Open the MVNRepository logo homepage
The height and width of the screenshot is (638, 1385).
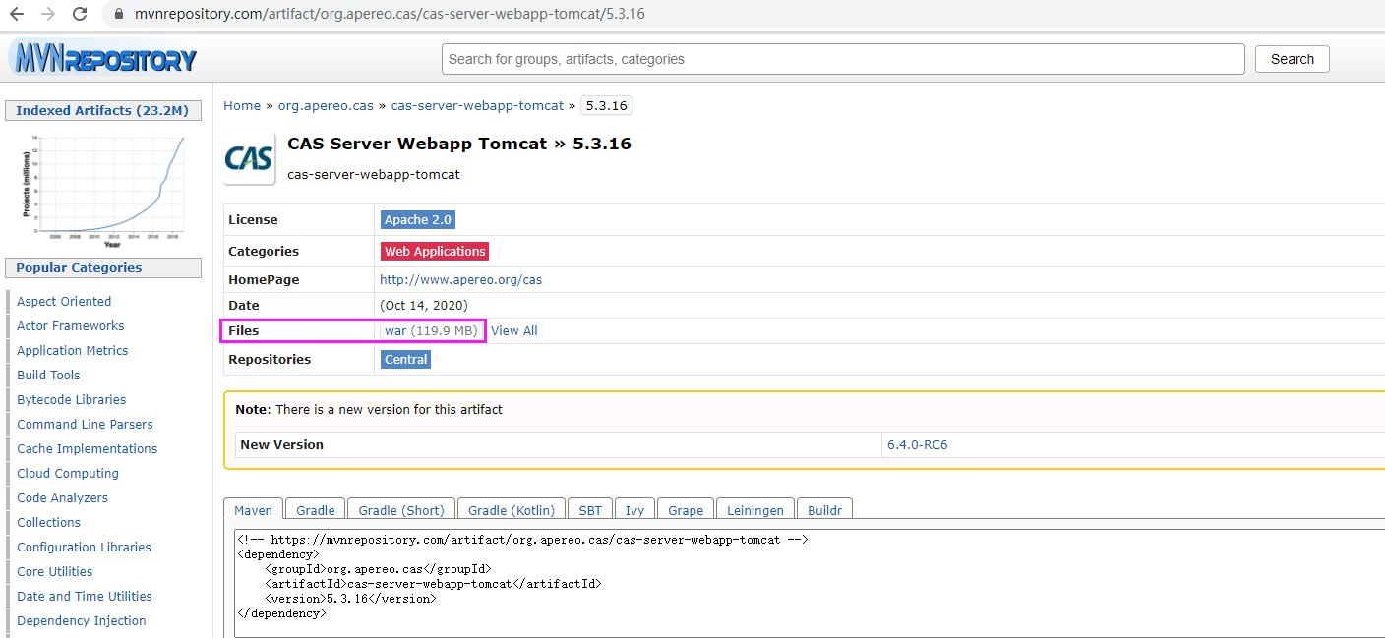coord(102,58)
